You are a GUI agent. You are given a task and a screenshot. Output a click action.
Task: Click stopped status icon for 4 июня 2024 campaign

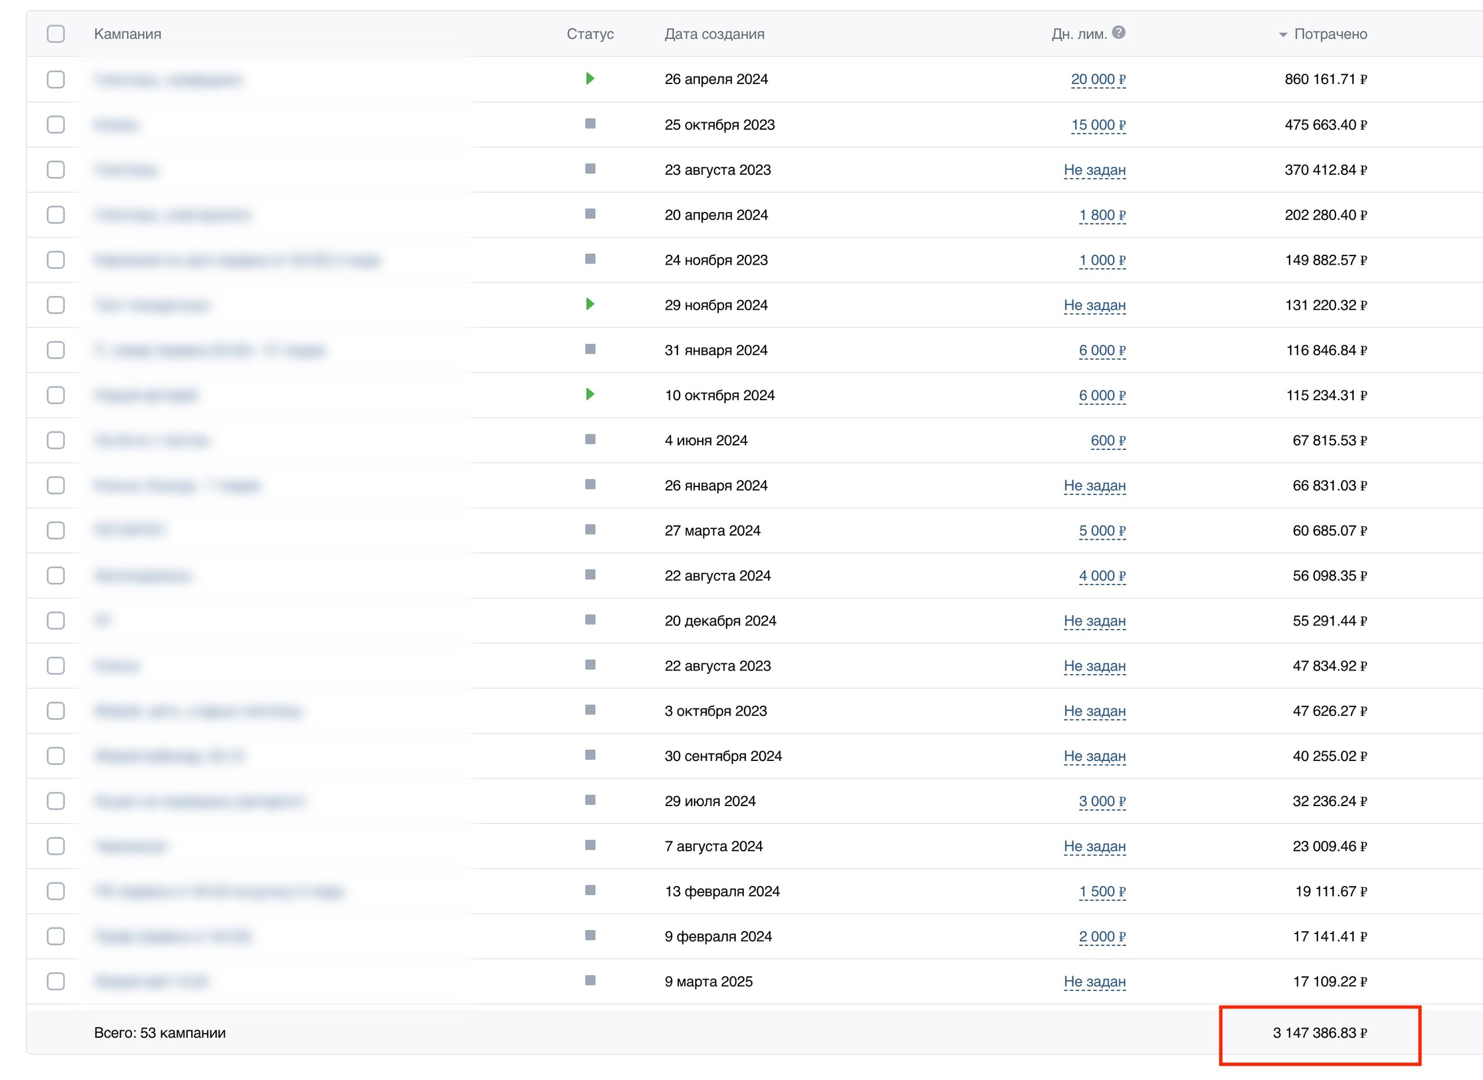[590, 440]
